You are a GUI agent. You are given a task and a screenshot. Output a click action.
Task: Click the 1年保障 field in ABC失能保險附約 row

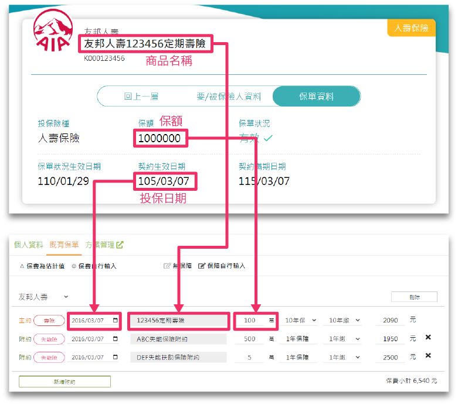coord(298,339)
